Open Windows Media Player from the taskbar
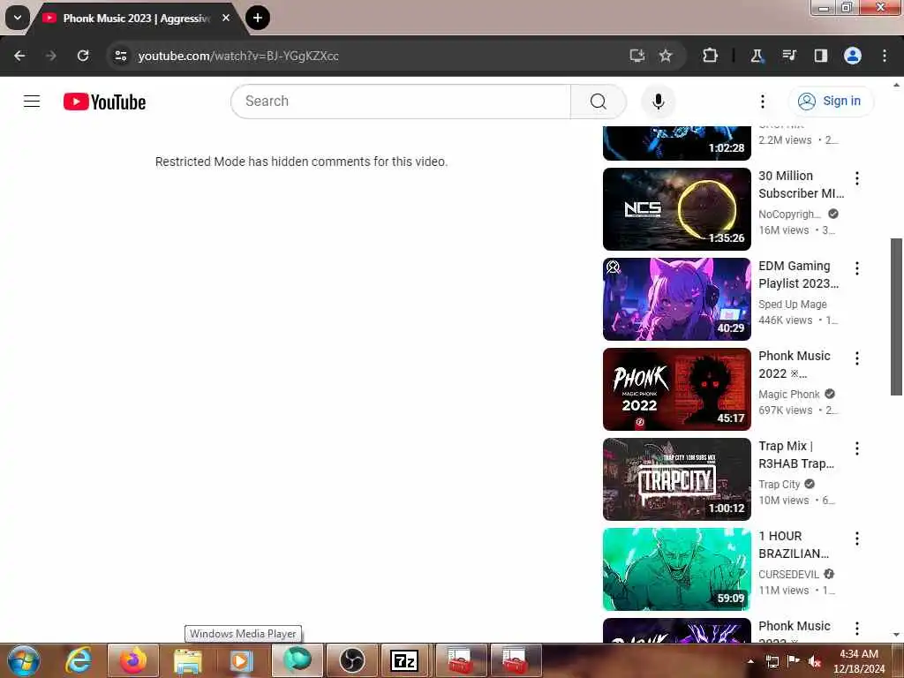The height and width of the screenshot is (678, 904). (242, 660)
